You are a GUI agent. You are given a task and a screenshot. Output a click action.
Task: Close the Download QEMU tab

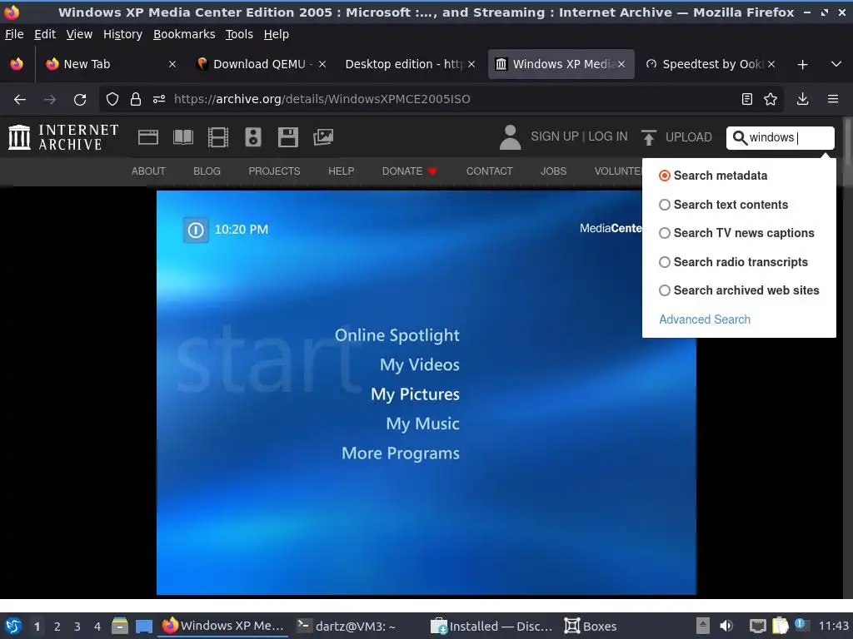pos(322,64)
